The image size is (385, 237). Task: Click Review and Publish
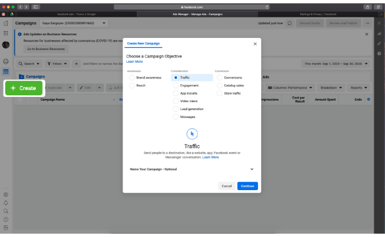(x=343, y=23)
